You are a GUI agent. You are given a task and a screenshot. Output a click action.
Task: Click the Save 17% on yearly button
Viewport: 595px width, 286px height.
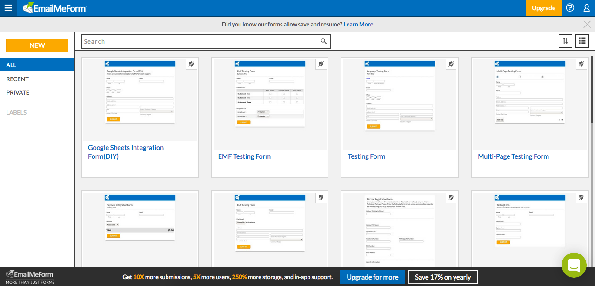tap(443, 277)
